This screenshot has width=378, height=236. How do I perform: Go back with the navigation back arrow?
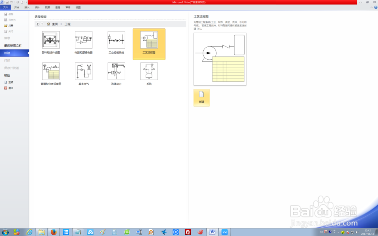click(x=37, y=24)
